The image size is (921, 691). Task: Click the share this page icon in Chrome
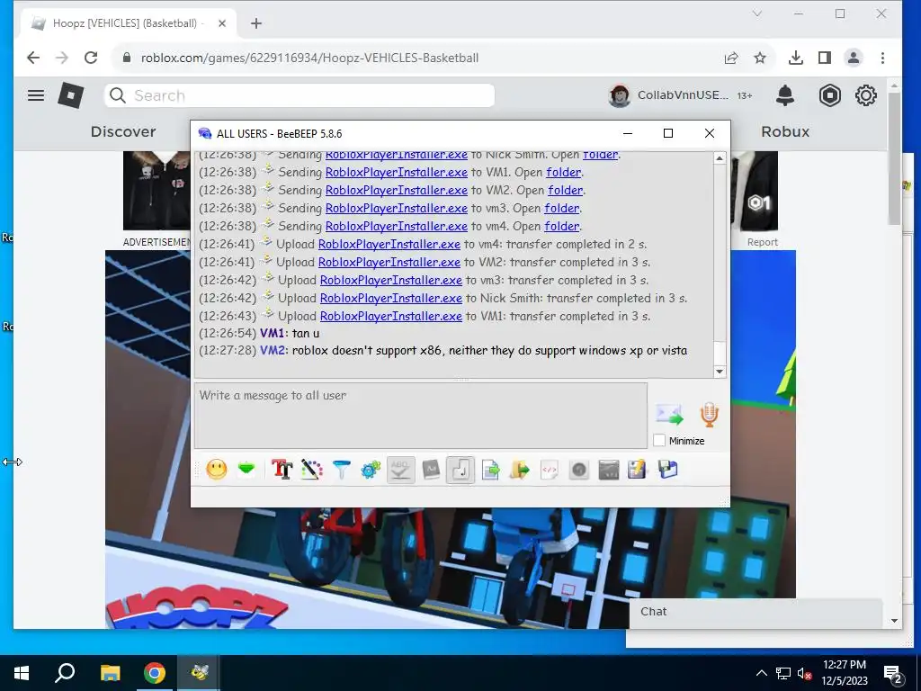click(731, 58)
